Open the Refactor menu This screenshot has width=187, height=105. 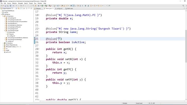[14, 3]
